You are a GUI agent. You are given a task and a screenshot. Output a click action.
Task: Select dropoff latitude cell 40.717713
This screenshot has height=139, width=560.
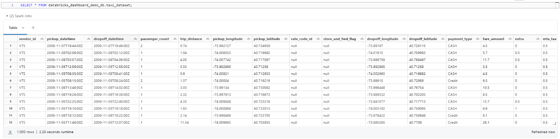click(427, 102)
